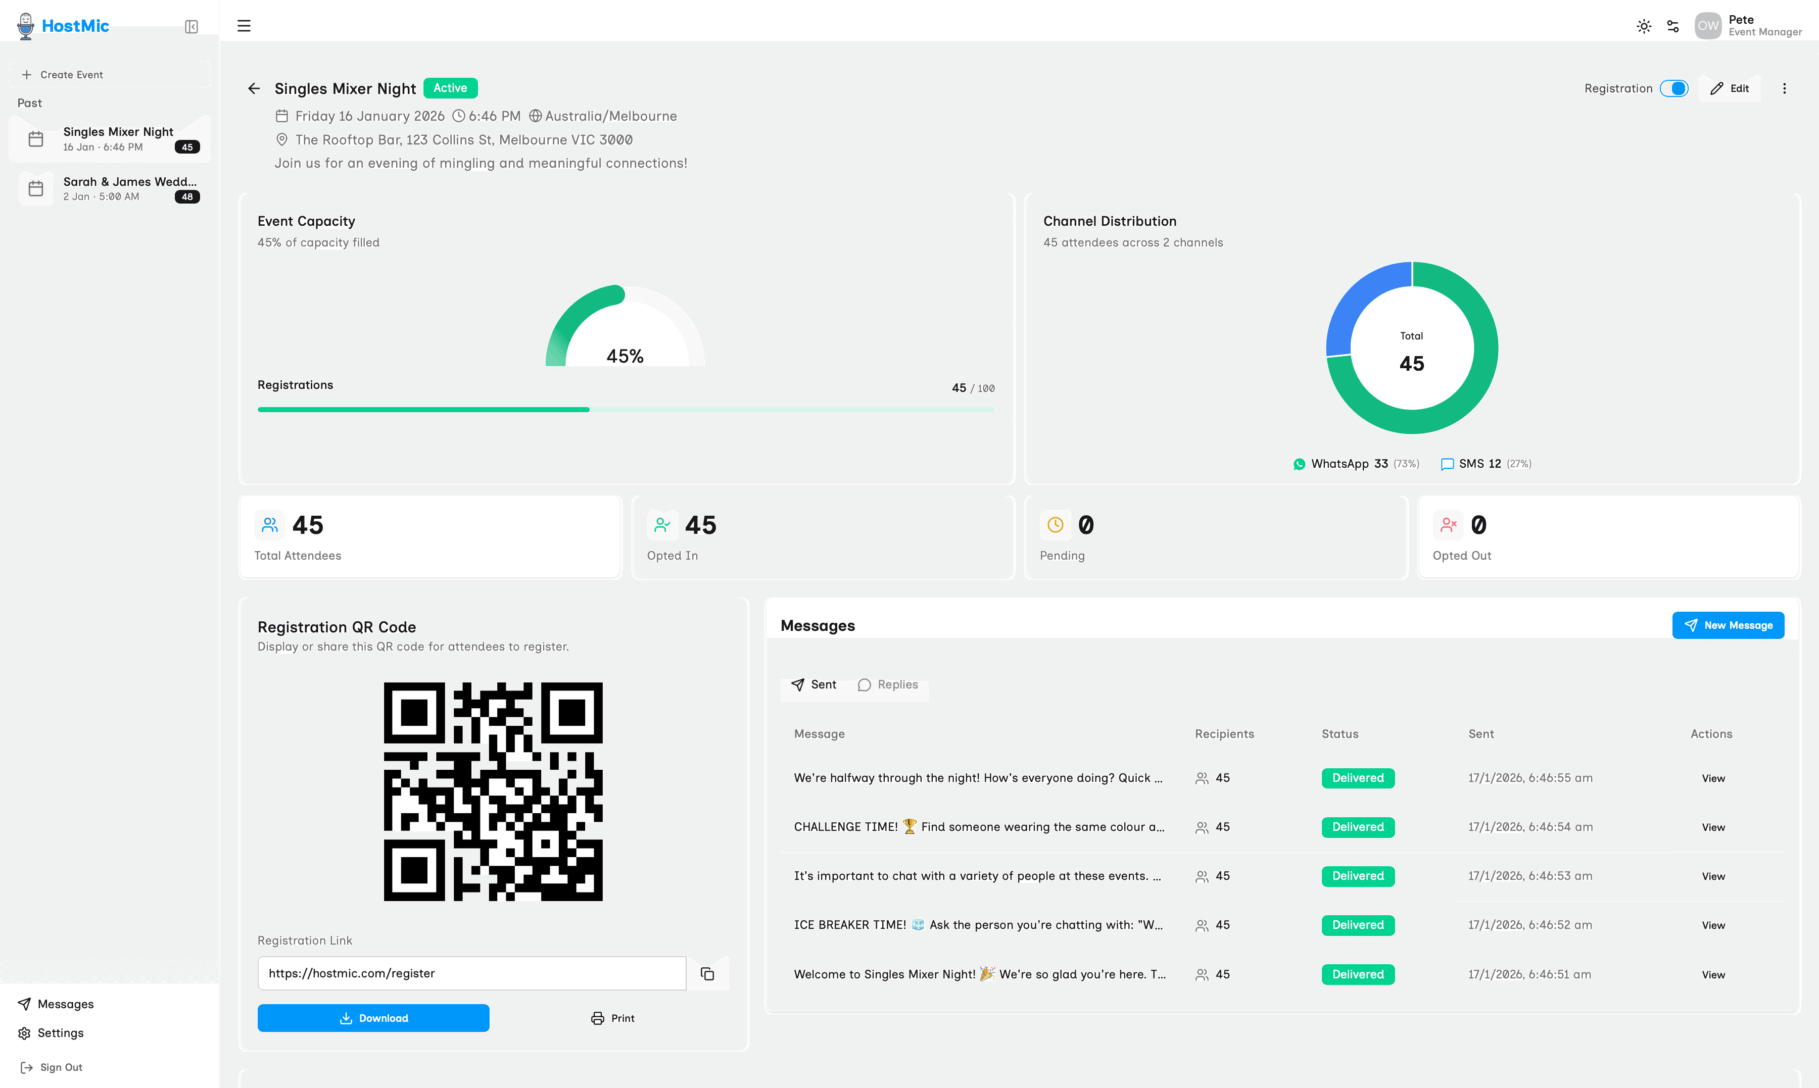This screenshot has width=1819, height=1088.
Task: Click the back arrow beside Singles Mixer Night
Action: (x=254, y=88)
